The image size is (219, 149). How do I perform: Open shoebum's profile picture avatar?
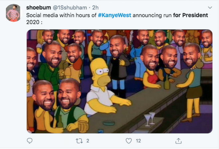(x=13, y=13)
